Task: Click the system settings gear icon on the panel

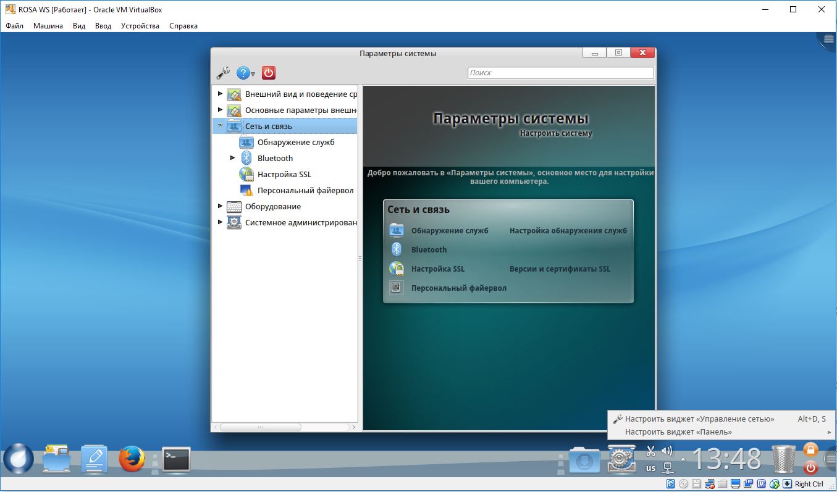Action: click(x=622, y=459)
